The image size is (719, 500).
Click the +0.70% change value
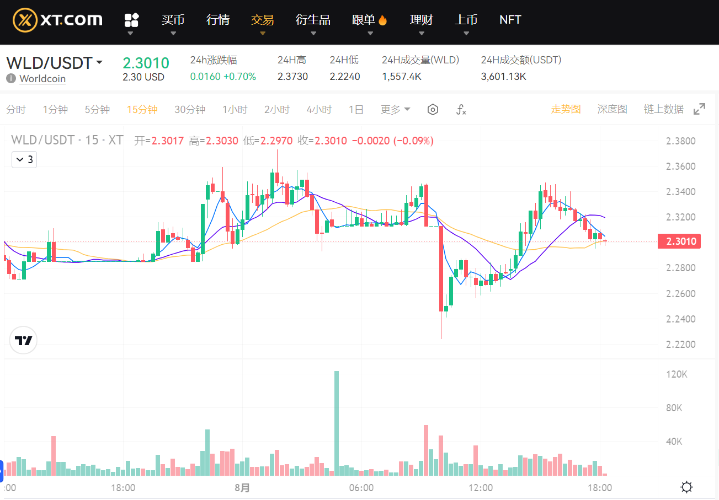[239, 77]
